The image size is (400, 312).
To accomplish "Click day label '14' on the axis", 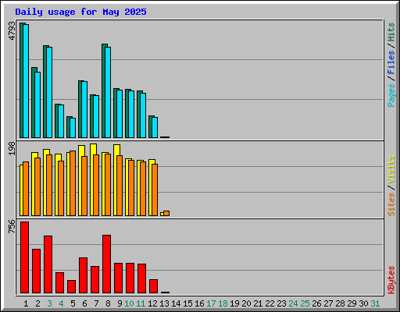I will pos(176,303).
